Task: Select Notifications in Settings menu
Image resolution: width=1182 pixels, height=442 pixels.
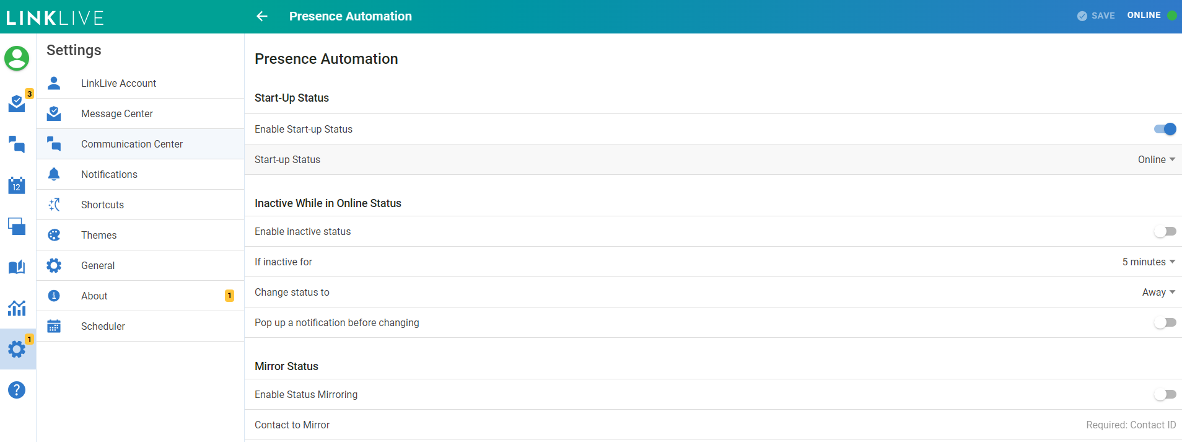Action: pos(109,174)
